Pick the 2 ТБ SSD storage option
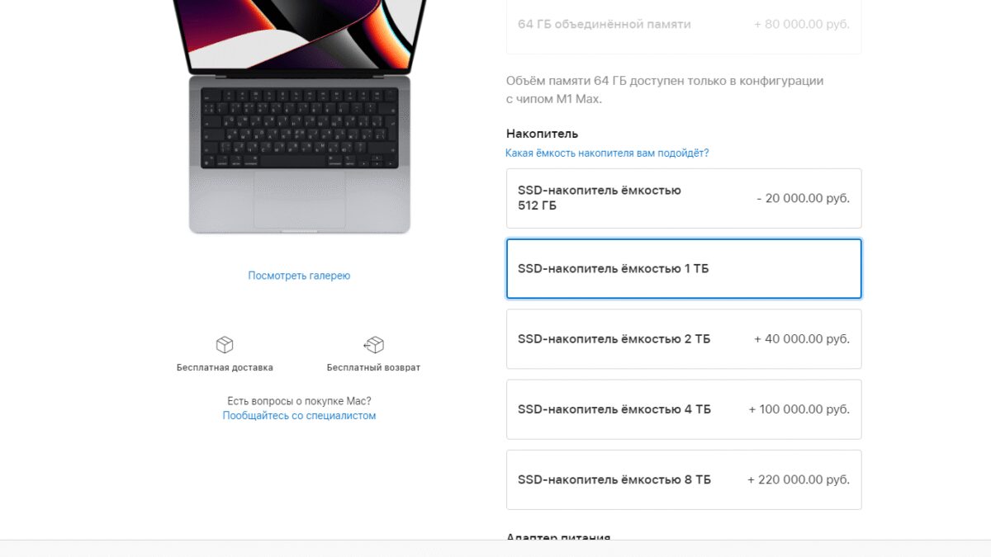The image size is (991, 557). (683, 339)
